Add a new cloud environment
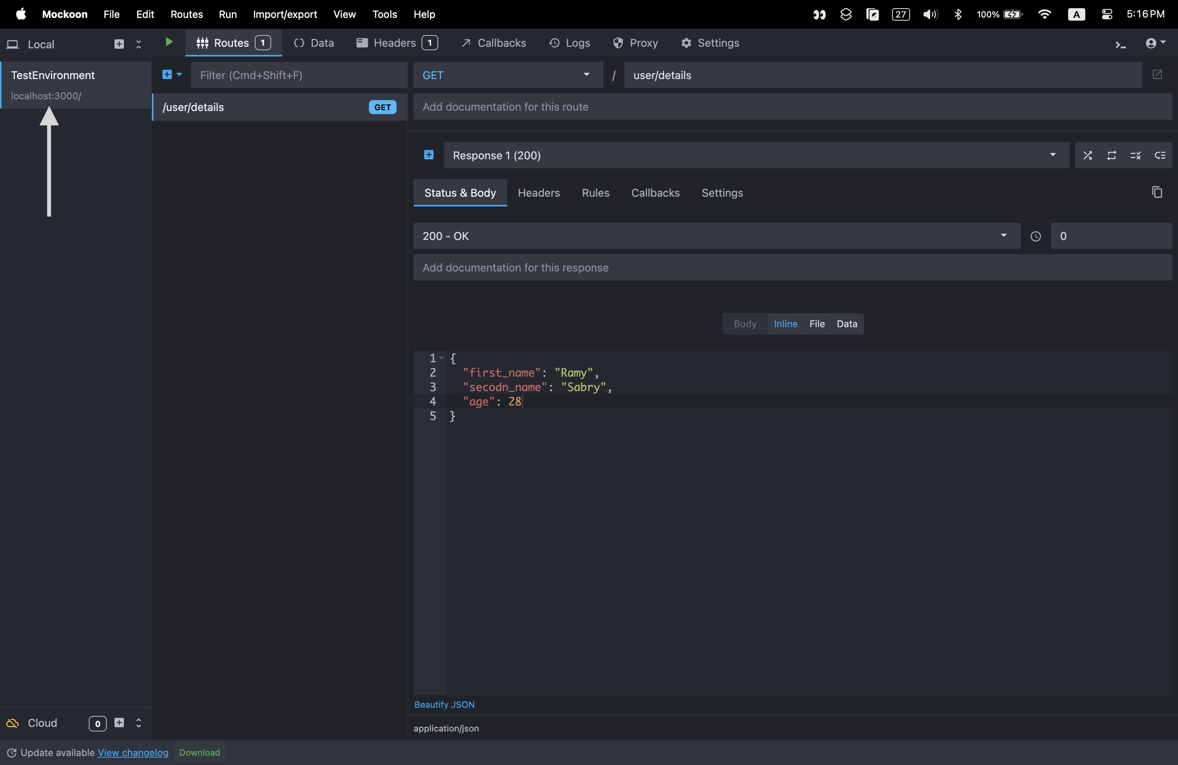Viewport: 1178px width, 765px height. 119,723
